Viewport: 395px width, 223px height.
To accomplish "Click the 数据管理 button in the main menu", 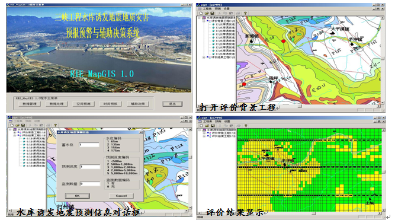I will coord(30,104).
